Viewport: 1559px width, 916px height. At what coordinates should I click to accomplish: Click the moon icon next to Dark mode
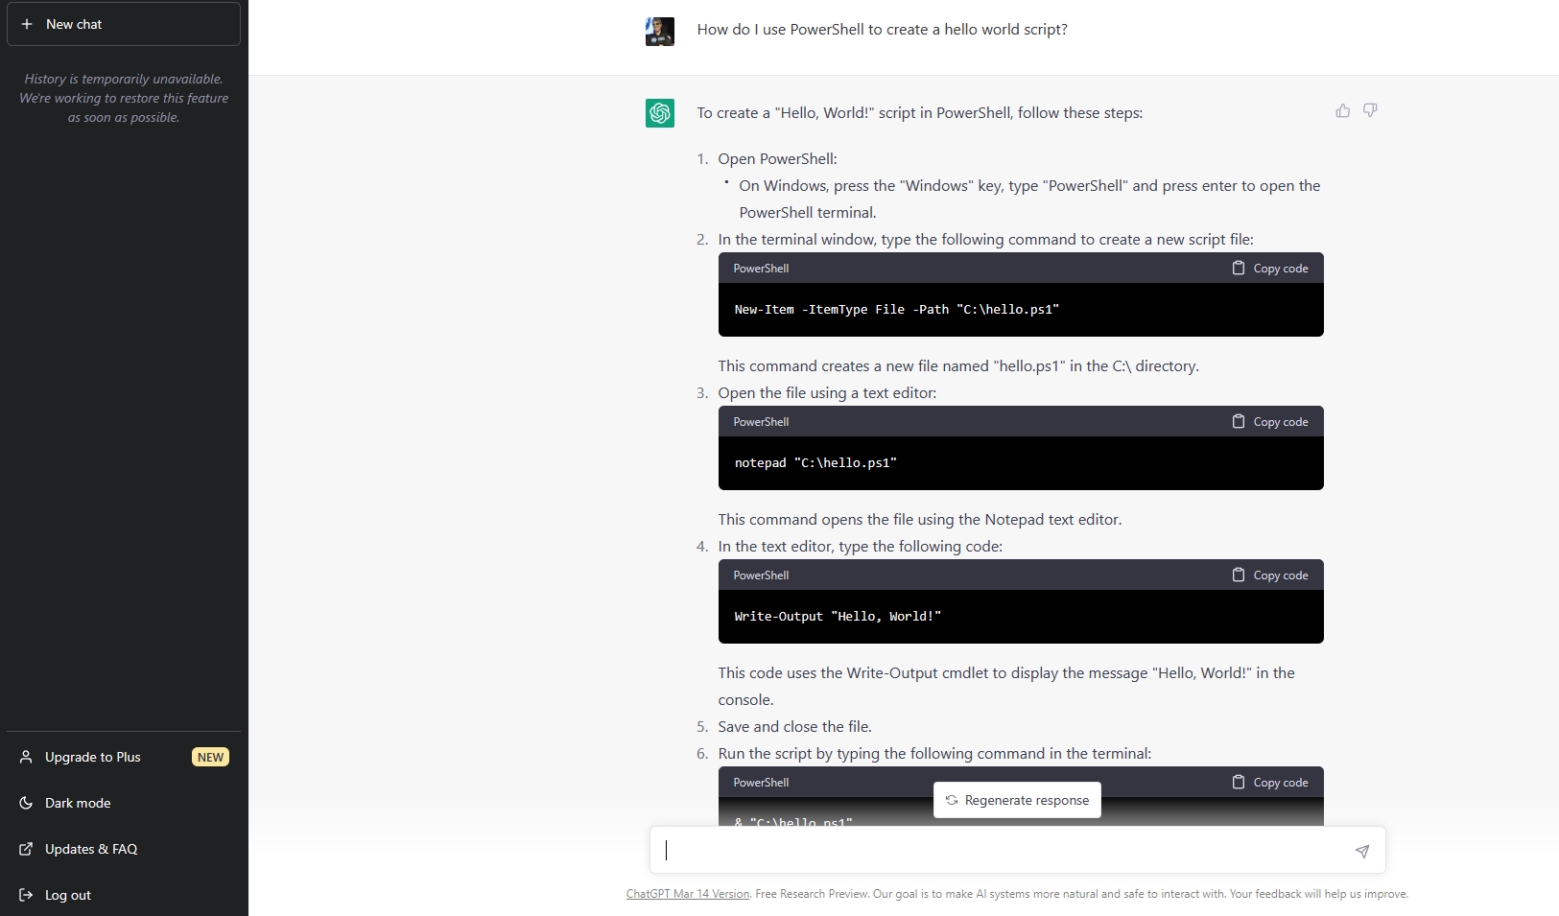coord(25,803)
